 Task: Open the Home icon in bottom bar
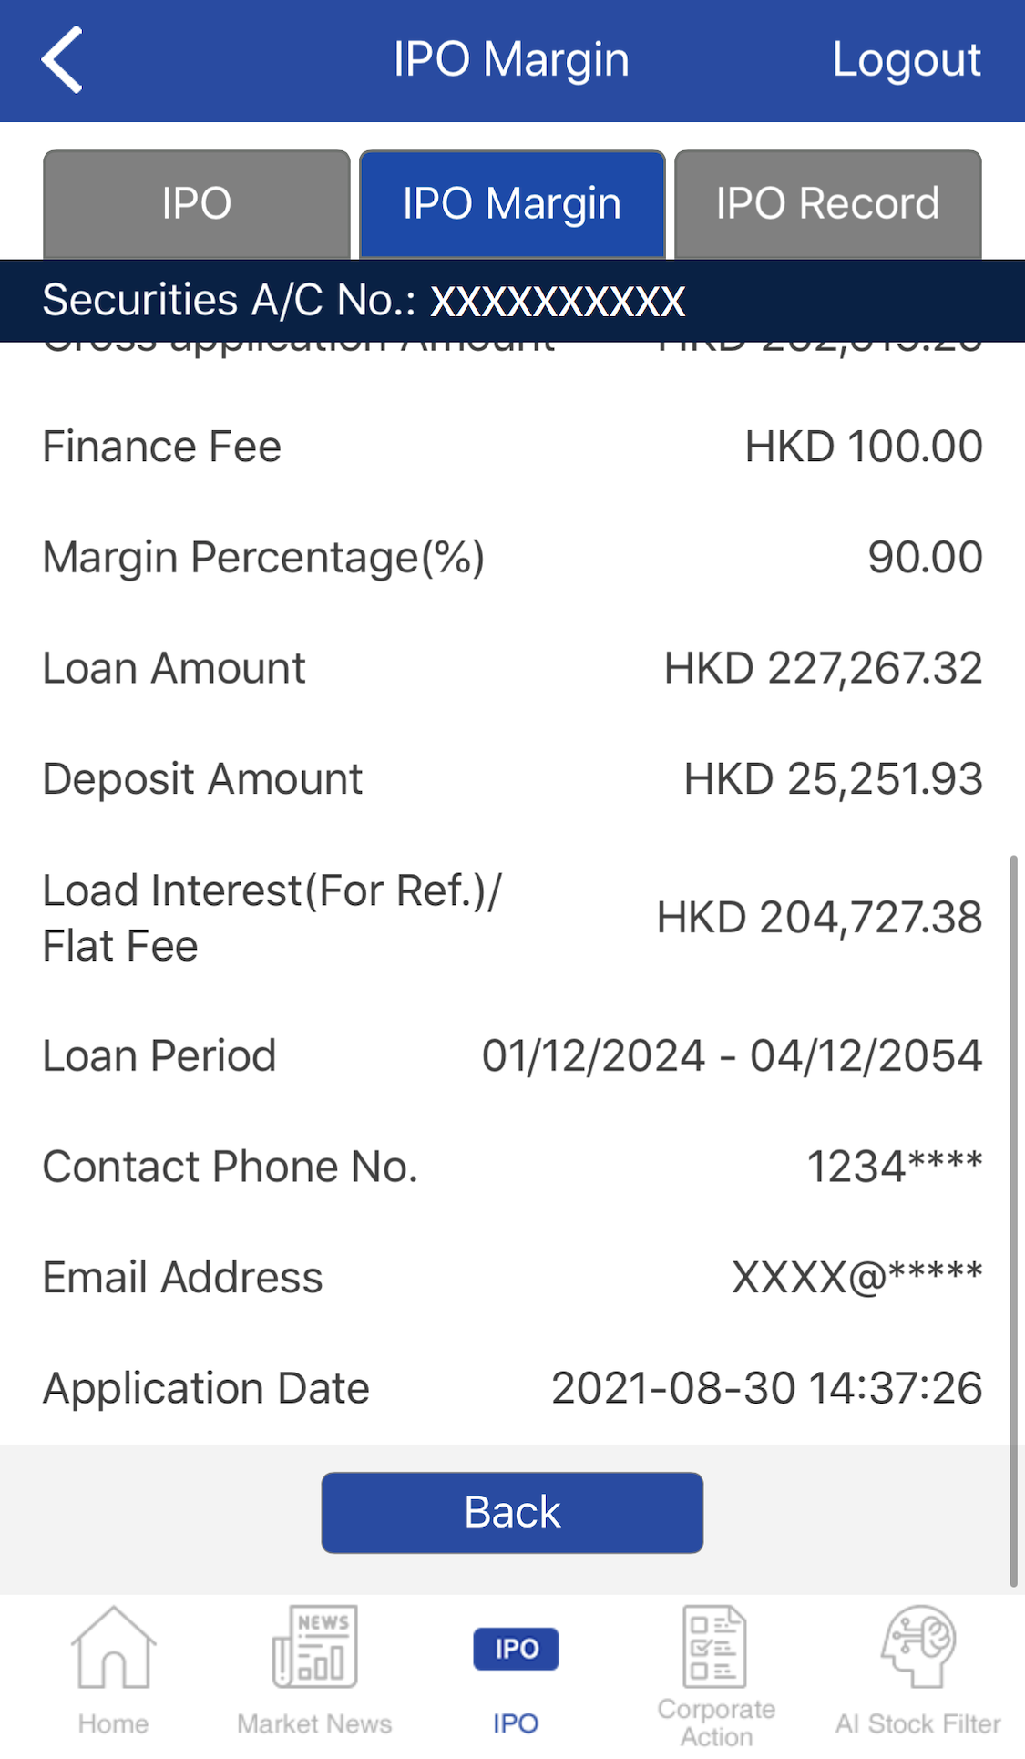click(113, 1648)
